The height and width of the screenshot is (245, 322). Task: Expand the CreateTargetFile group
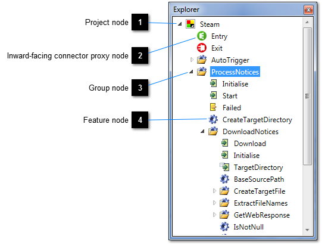(214, 191)
